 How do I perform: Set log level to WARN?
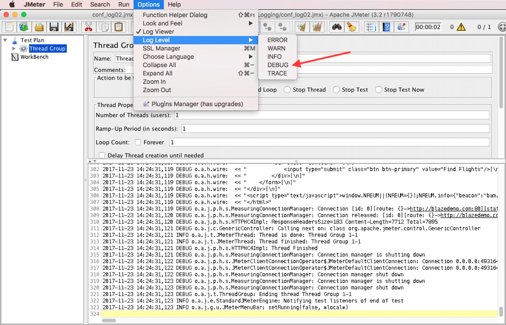(x=277, y=48)
